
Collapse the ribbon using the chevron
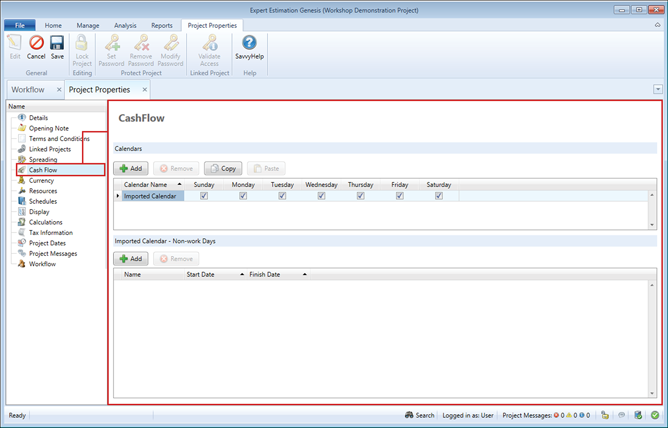click(x=657, y=25)
